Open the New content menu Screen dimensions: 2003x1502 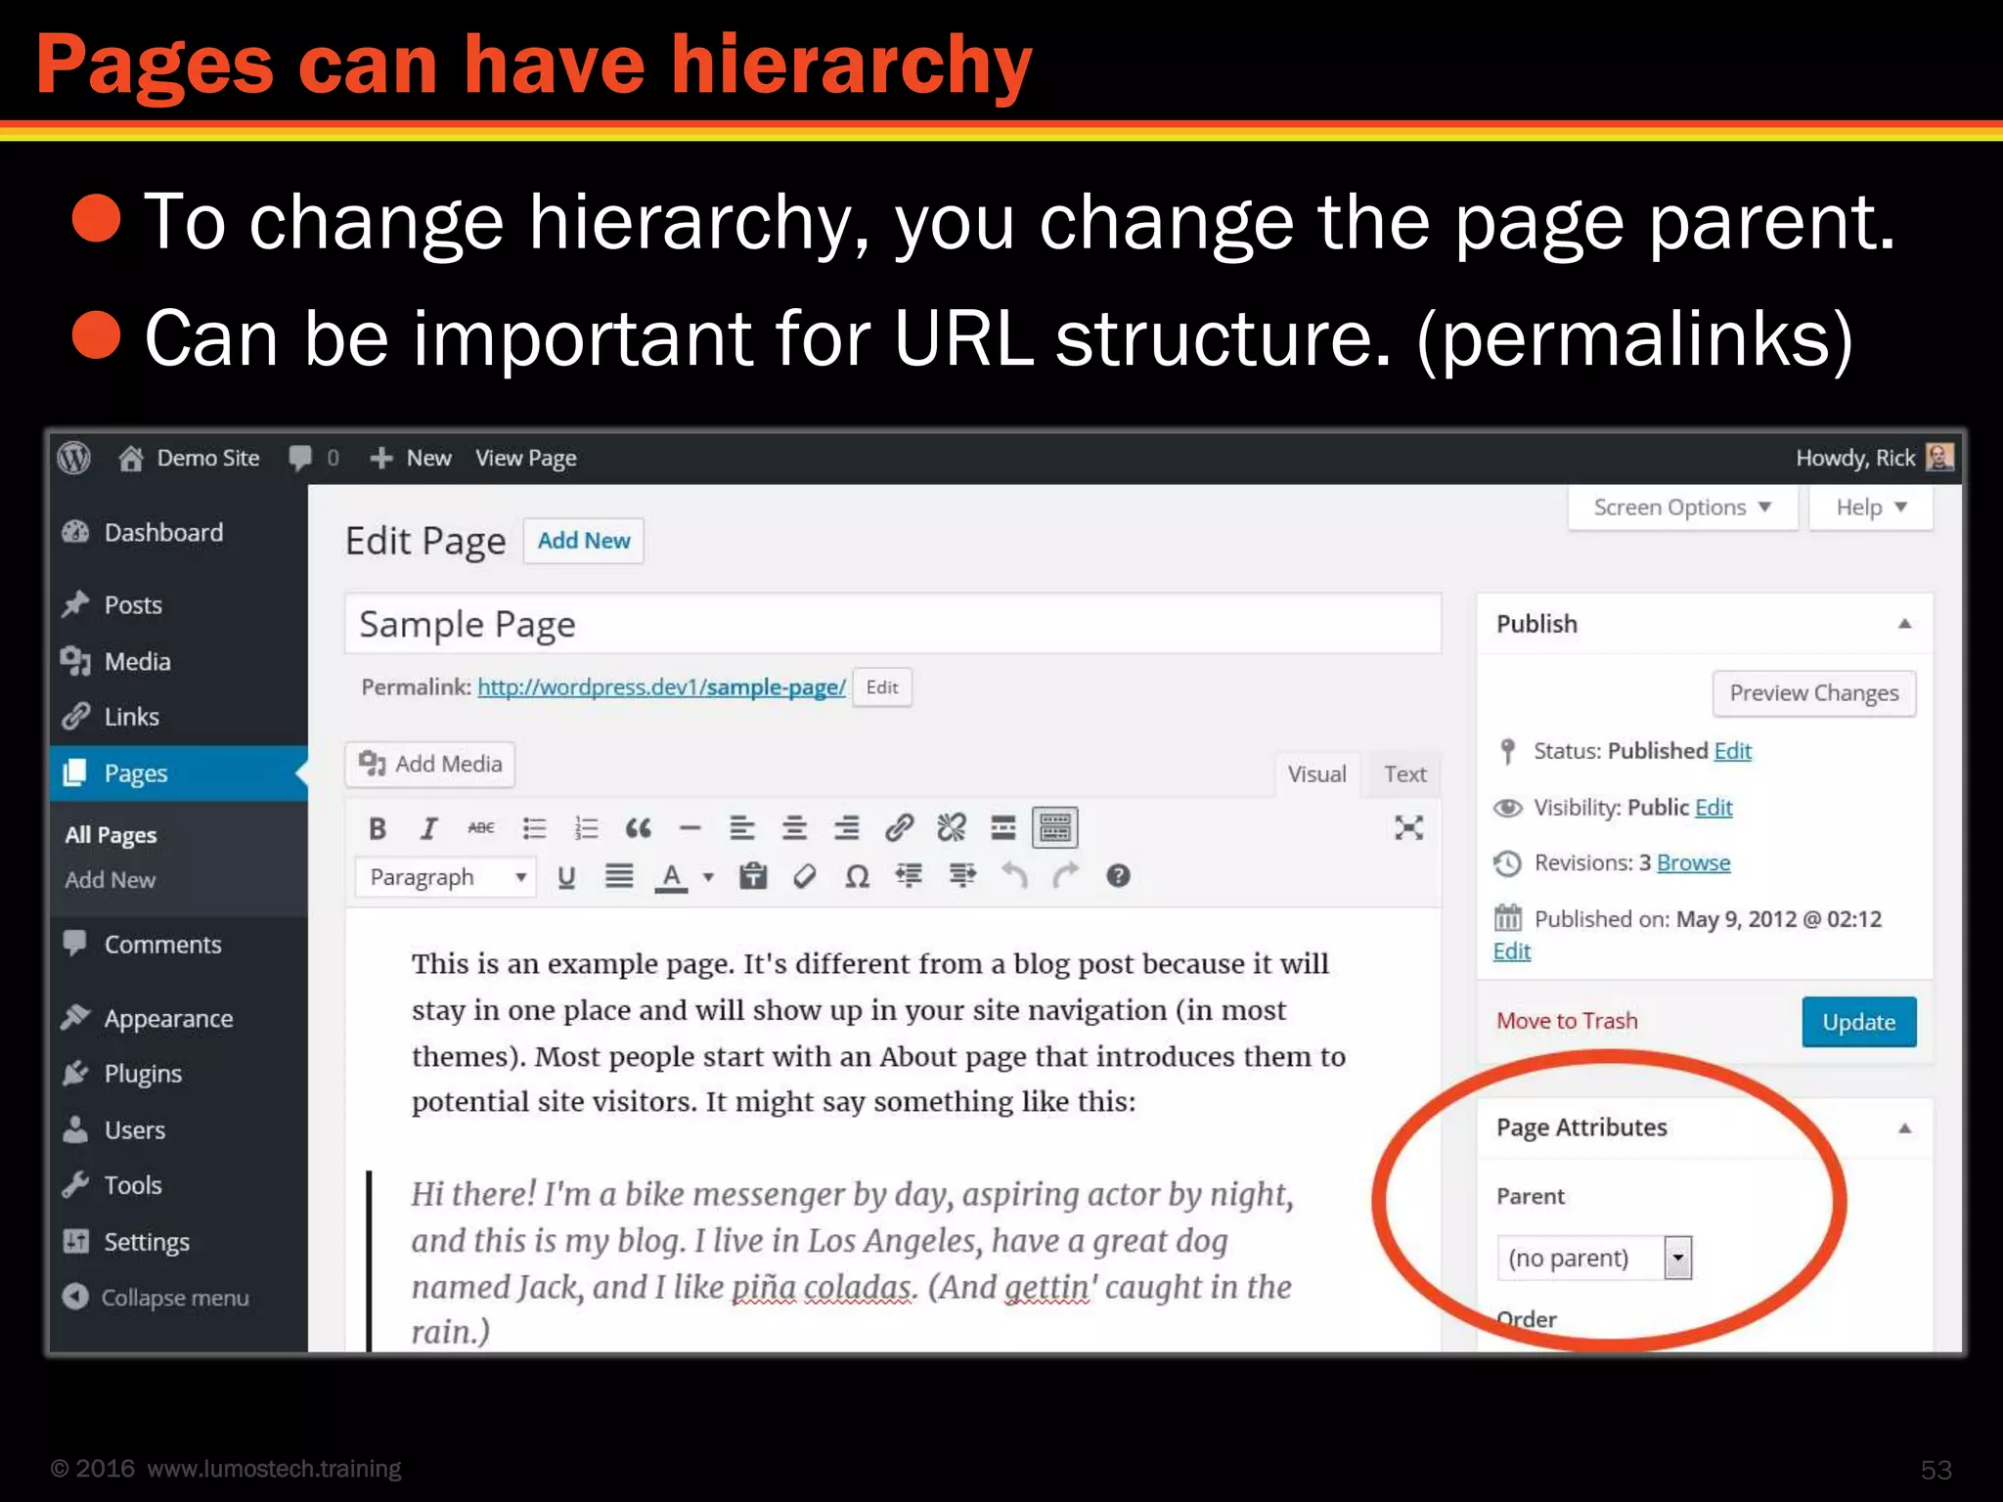pyautogui.click(x=411, y=458)
